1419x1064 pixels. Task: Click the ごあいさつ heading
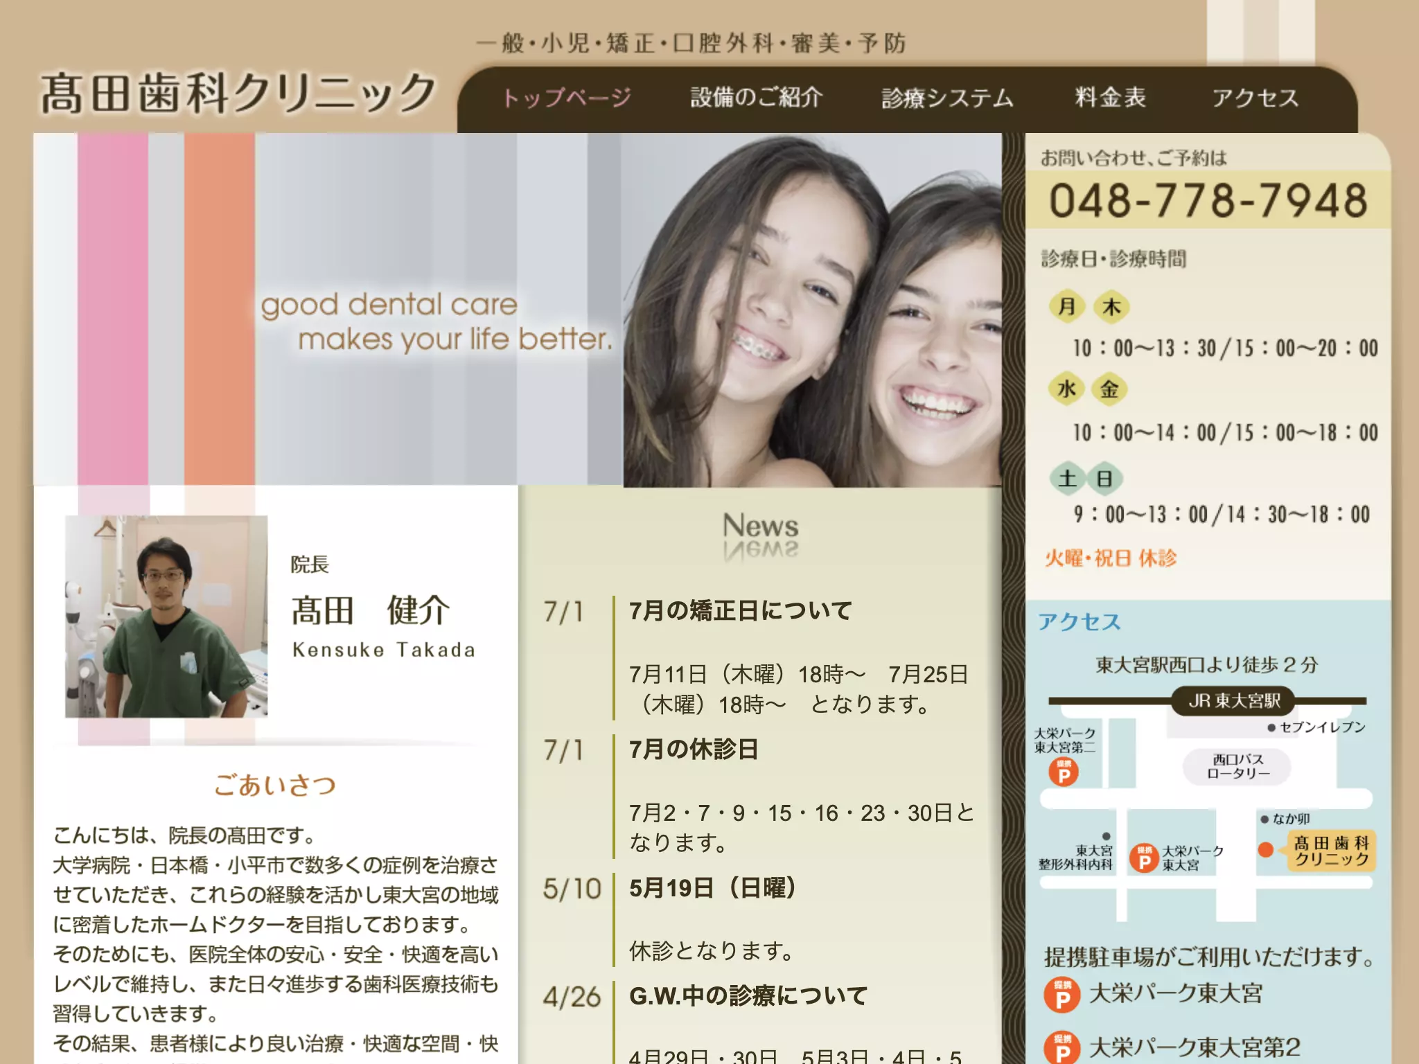(x=275, y=785)
